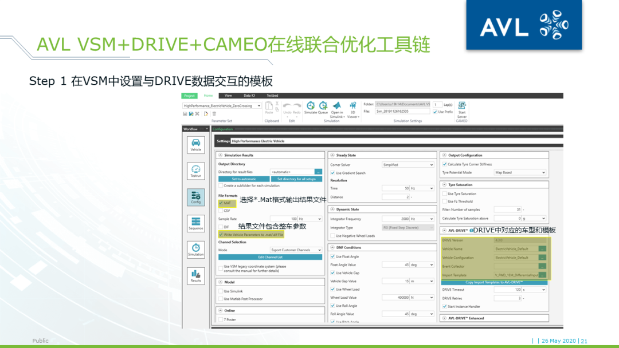Open the Testbed ribbon tab
The height and width of the screenshot is (348, 619).
272,96
